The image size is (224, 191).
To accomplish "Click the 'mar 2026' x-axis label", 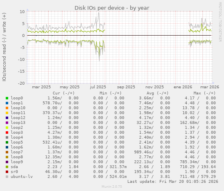I will 210,87.
